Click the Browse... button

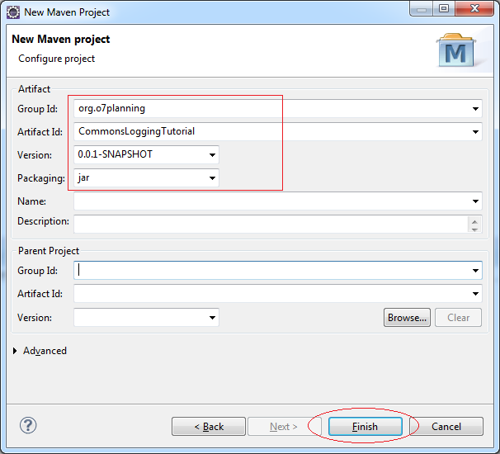click(x=407, y=318)
